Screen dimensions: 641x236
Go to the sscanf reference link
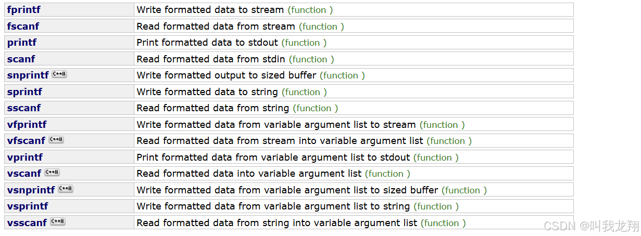24,108
